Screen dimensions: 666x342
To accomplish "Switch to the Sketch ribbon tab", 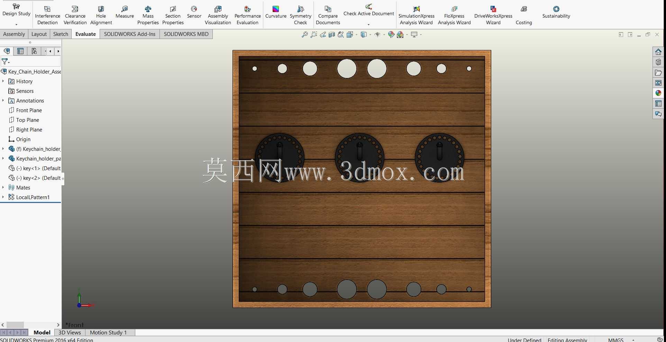I will [x=61, y=34].
